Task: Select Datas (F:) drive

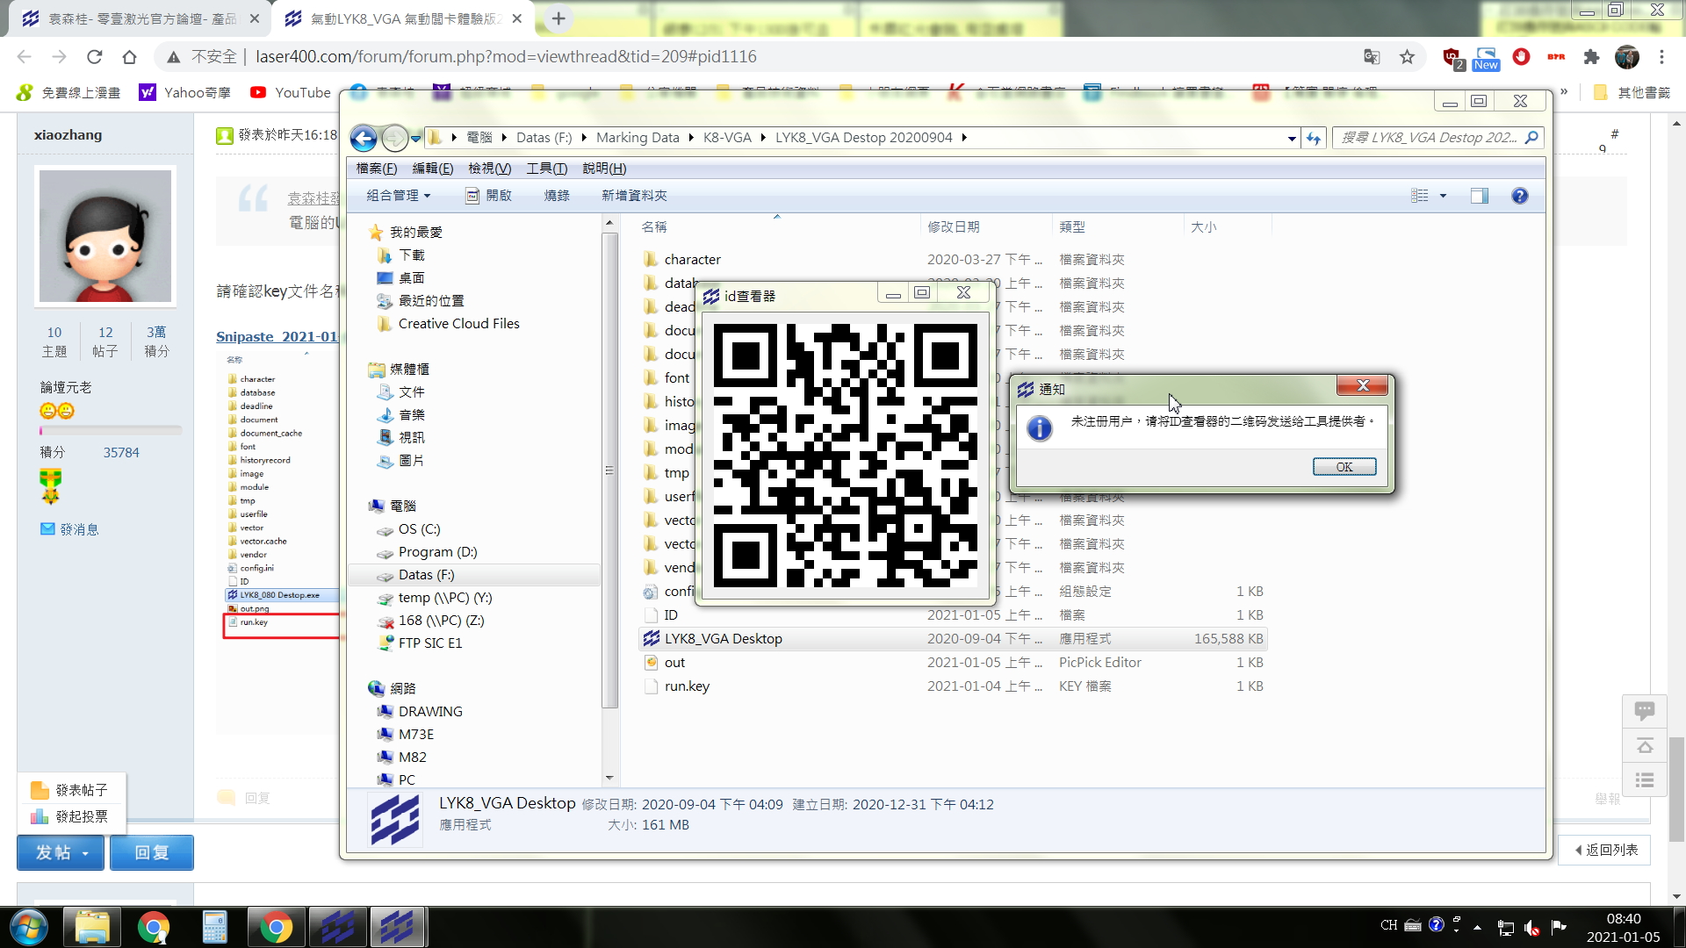Action: point(426,575)
